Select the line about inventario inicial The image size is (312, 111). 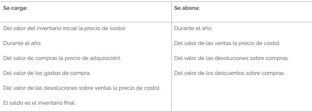point(65,28)
